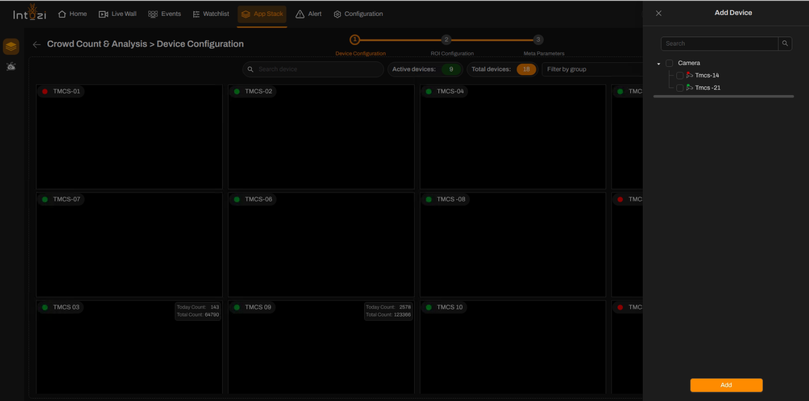Click the search button in Add Device

tap(785, 44)
